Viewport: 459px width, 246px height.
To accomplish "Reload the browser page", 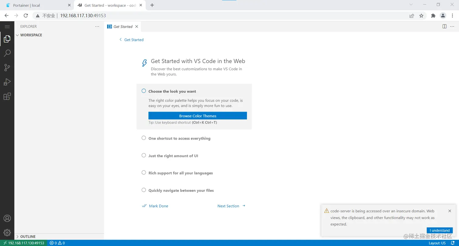I will click(26, 15).
